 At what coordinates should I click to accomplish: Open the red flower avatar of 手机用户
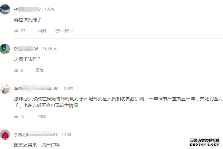click(x=5, y=135)
